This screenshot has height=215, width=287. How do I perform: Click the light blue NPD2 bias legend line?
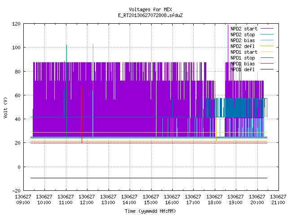[267, 40]
